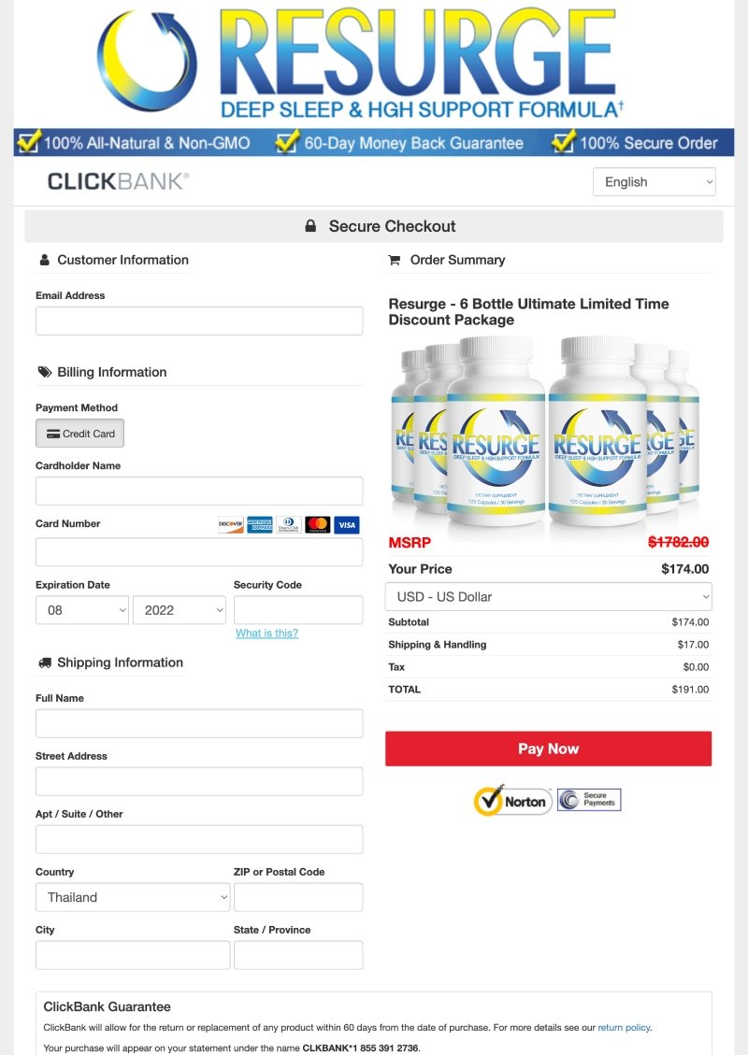Click the Mastercard icon
The width and height of the screenshot is (748, 1055).
[x=316, y=524]
